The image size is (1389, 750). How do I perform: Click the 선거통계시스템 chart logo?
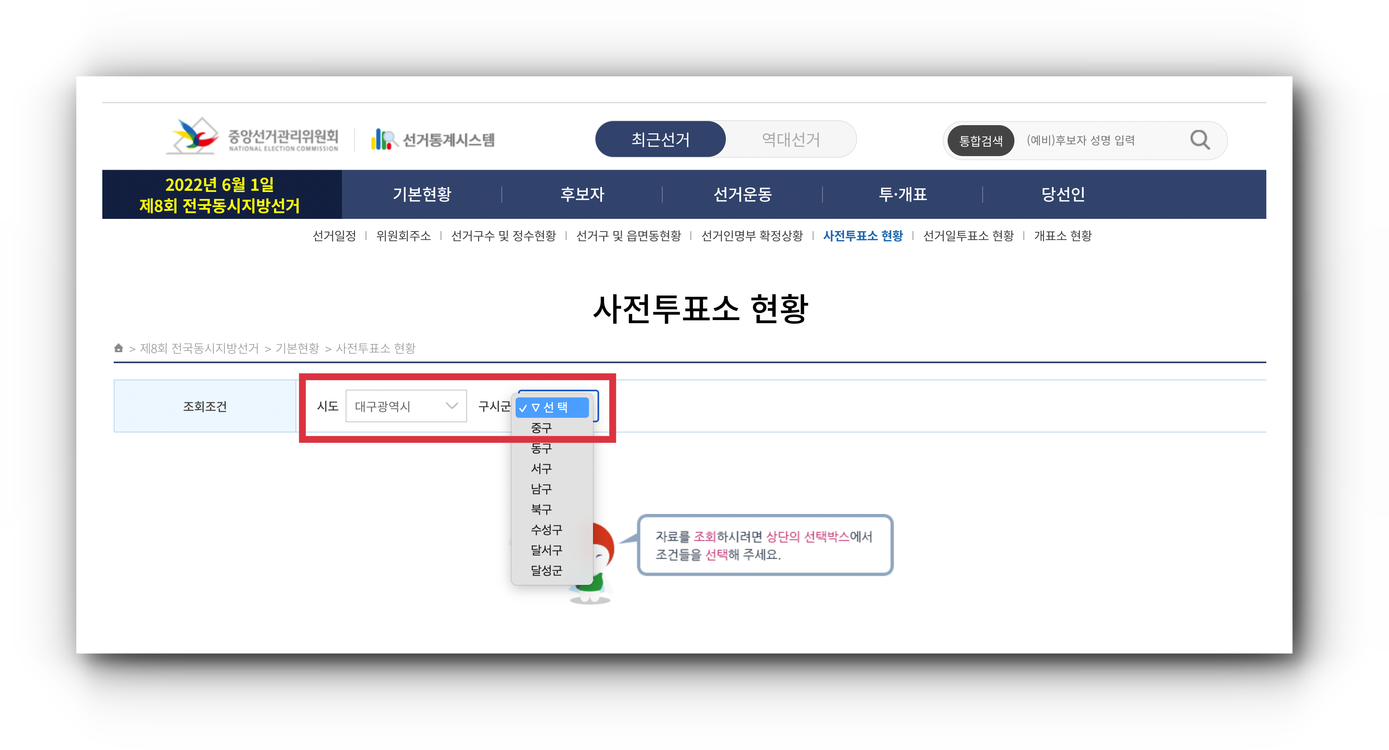pyautogui.click(x=432, y=140)
